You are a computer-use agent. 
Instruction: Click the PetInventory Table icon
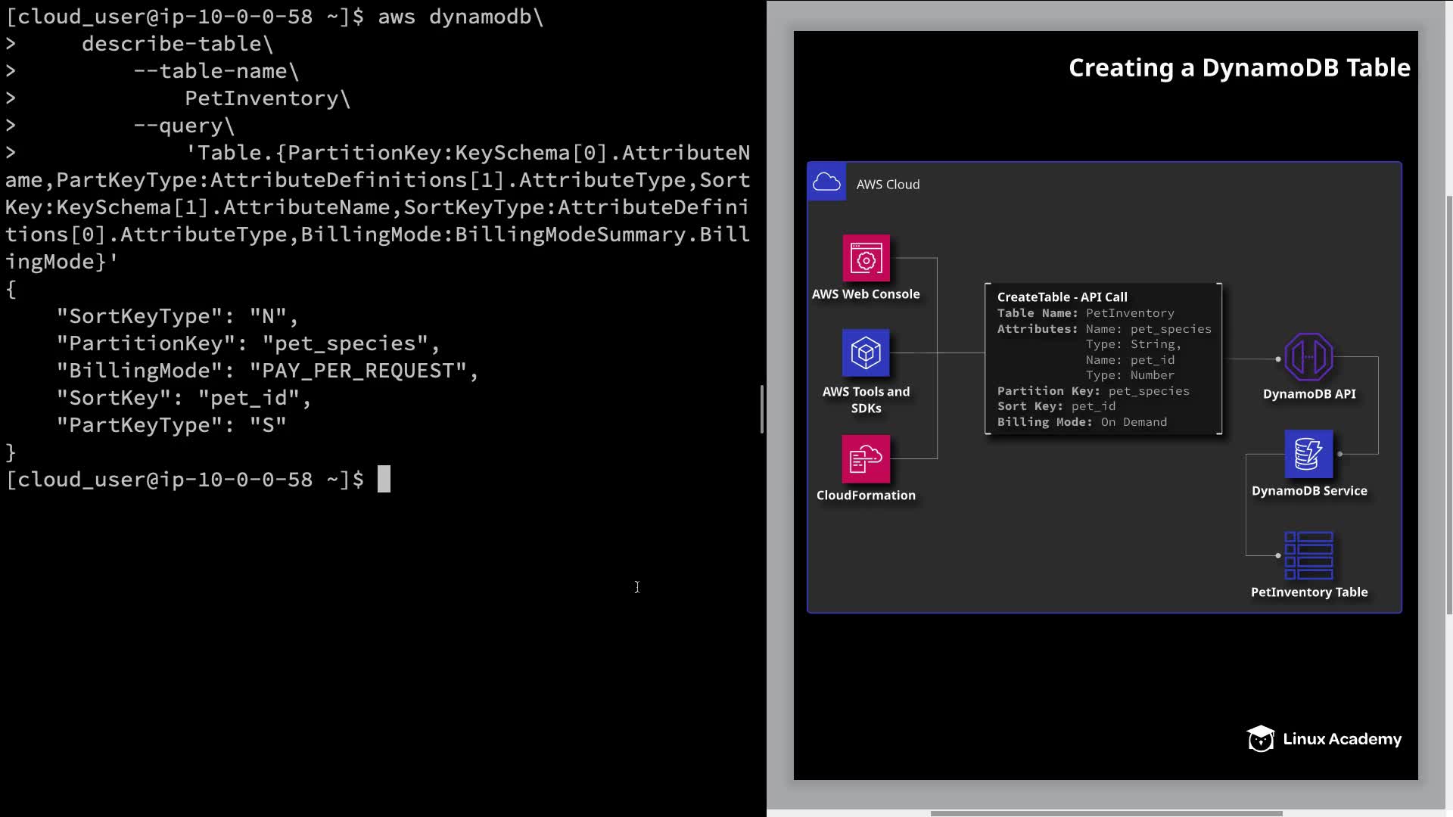click(x=1308, y=555)
